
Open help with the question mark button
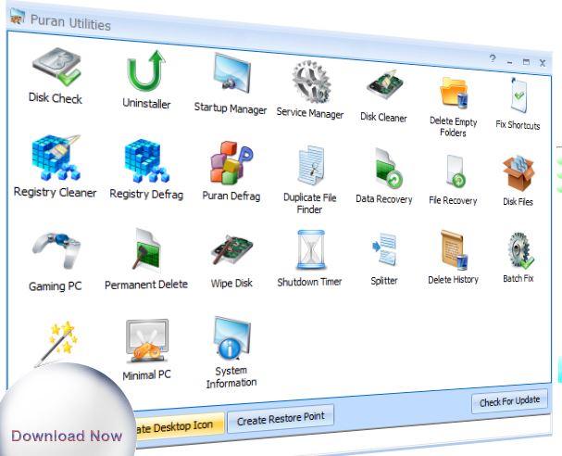[493, 58]
